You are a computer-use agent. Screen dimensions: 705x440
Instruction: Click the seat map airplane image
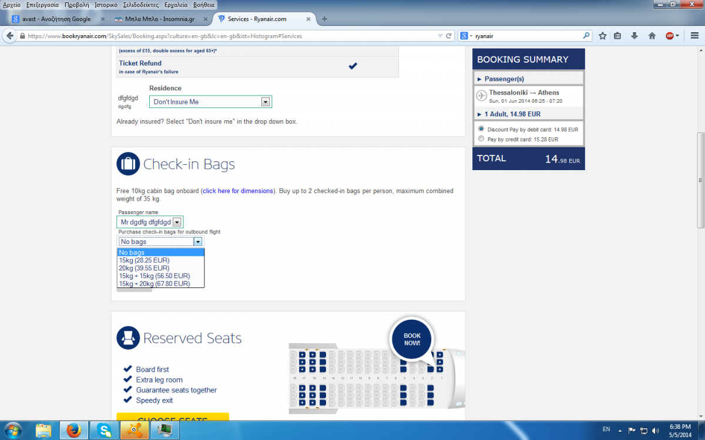point(376,380)
